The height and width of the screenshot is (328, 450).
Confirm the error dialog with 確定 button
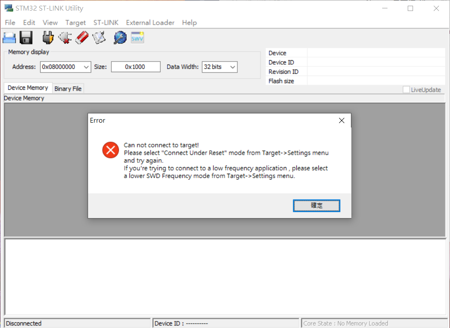pos(317,206)
